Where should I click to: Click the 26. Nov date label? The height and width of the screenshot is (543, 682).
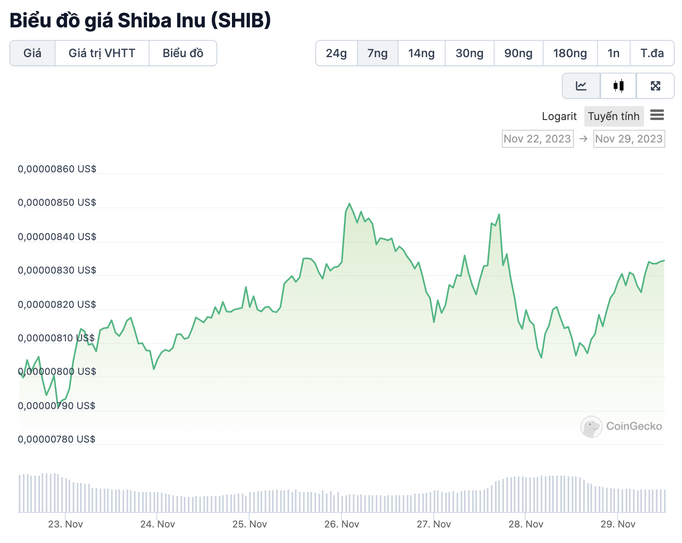click(342, 524)
